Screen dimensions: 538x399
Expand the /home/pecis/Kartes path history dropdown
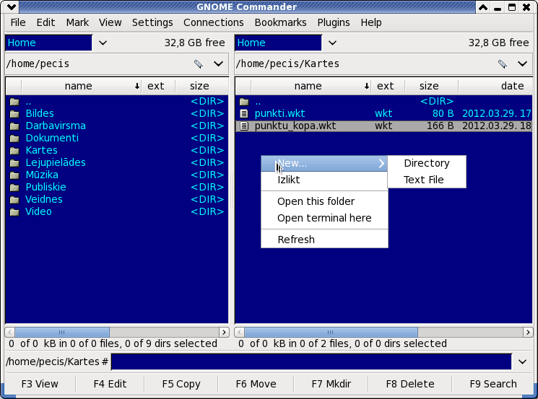point(523,63)
